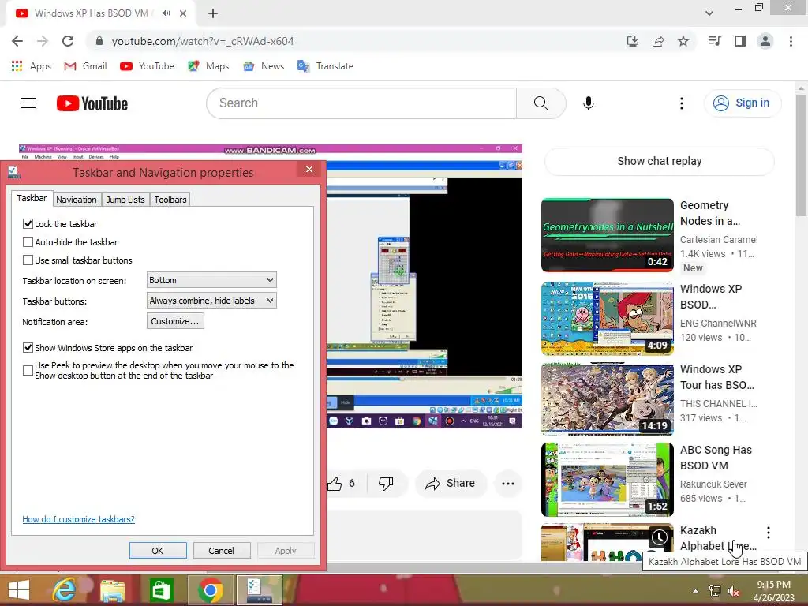808x606 pixels.
Task: Enable Use Peek to preview the desktop
Action: point(28,371)
